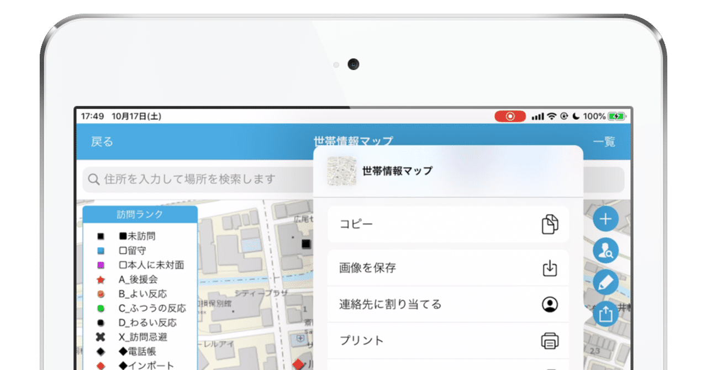Viewport: 707px width, 370px height.
Task: Tap the map thumbnail in share sheet header
Action: point(341,171)
